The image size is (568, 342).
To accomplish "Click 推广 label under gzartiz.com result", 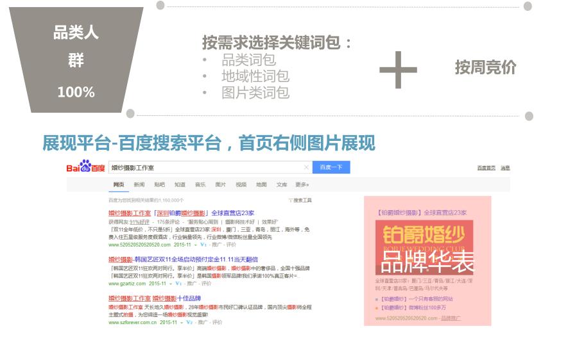I will point(192,284).
